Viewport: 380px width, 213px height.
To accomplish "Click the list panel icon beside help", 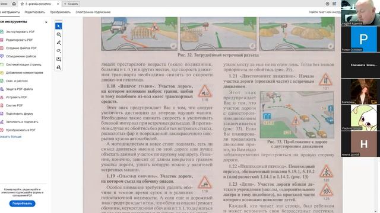I will (334, 4).
